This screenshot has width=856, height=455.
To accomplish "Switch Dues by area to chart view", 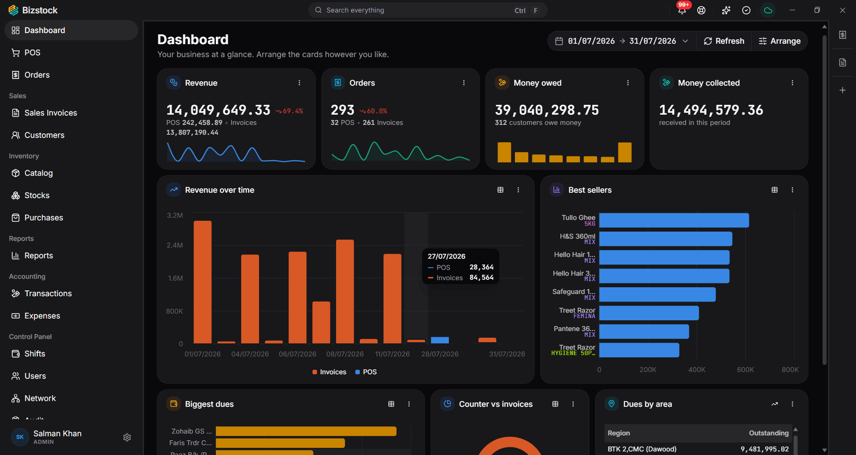I will pyautogui.click(x=774, y=404).
